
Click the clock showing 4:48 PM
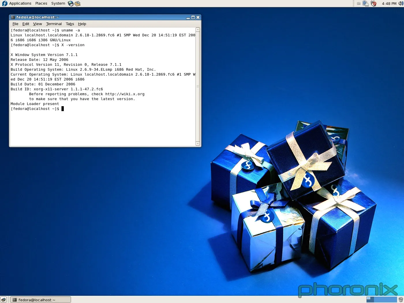click(x=389, y=3)
